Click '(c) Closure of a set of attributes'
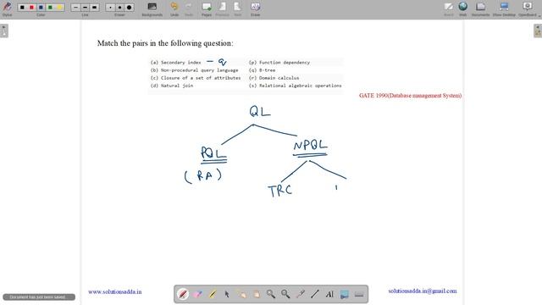Viewport: 542px width, 305px height. [x=196, y=78]
